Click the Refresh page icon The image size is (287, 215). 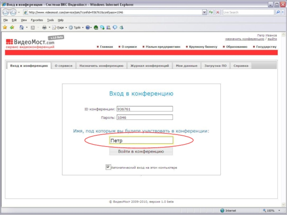[x=211, y=12]
